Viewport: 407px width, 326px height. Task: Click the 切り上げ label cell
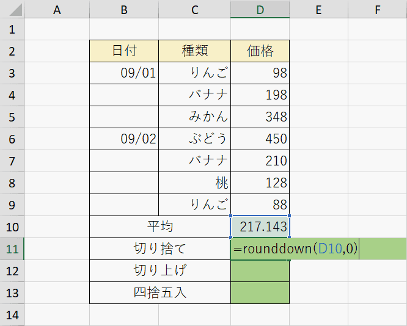(160, 271)
